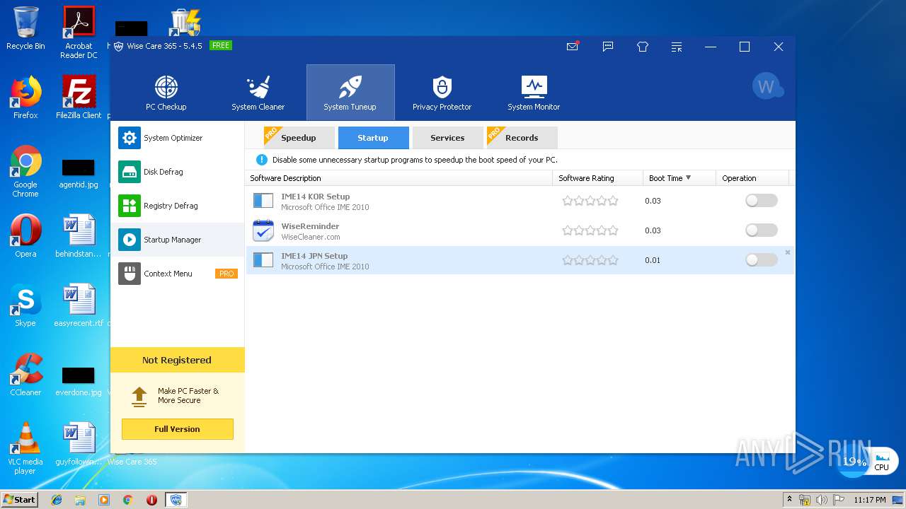Viewport: 906px width, 509px height.
Task: Open the System Cleaner section
Action: pyautogui.click(x=258, y=93)
